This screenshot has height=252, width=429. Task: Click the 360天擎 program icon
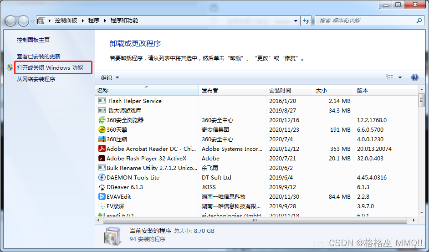pyautogui.click(x=102, y=129)
